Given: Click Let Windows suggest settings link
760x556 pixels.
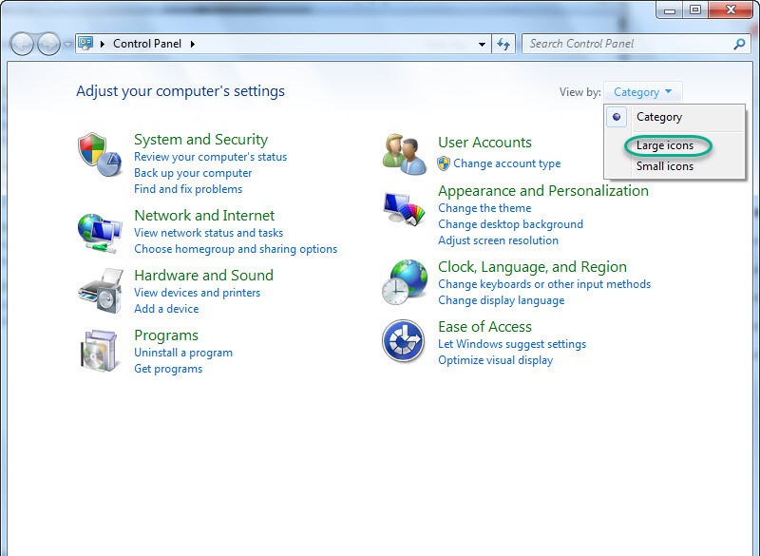Looking at the screenshot, I should click(x=512, y=344).
